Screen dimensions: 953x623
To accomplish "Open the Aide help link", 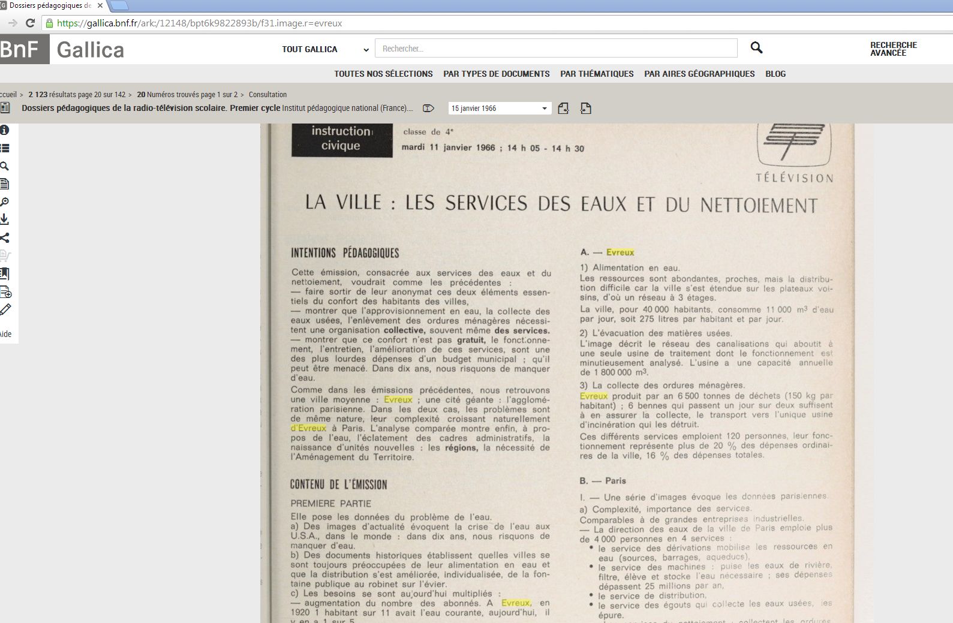I will tap(5, 334).
